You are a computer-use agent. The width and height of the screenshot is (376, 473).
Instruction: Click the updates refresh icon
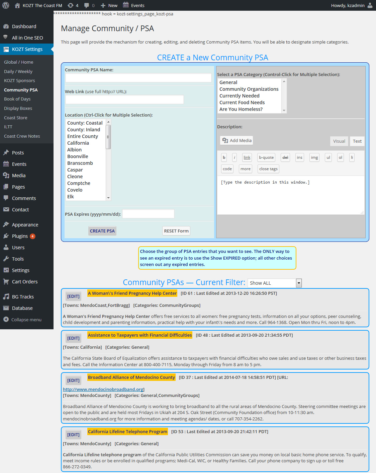(70, 5)
